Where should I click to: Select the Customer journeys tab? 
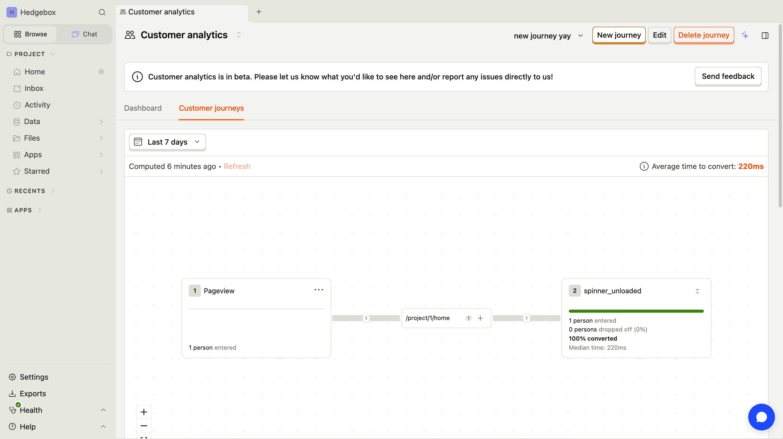click(x=211, y=108)
